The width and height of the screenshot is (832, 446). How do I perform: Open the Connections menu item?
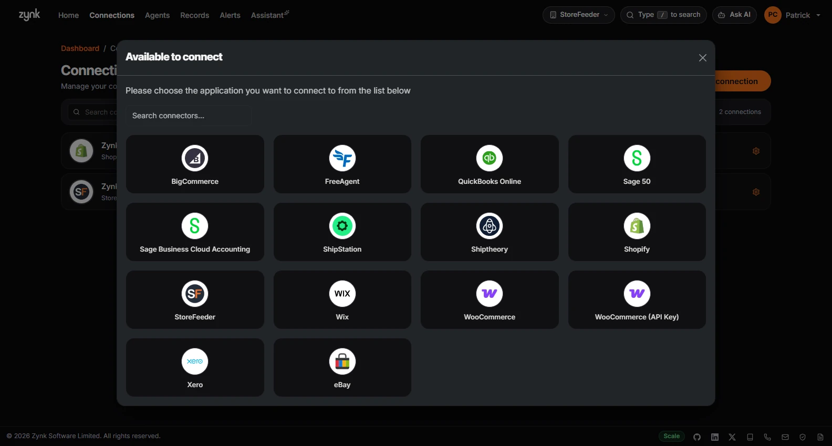point(112,15)
